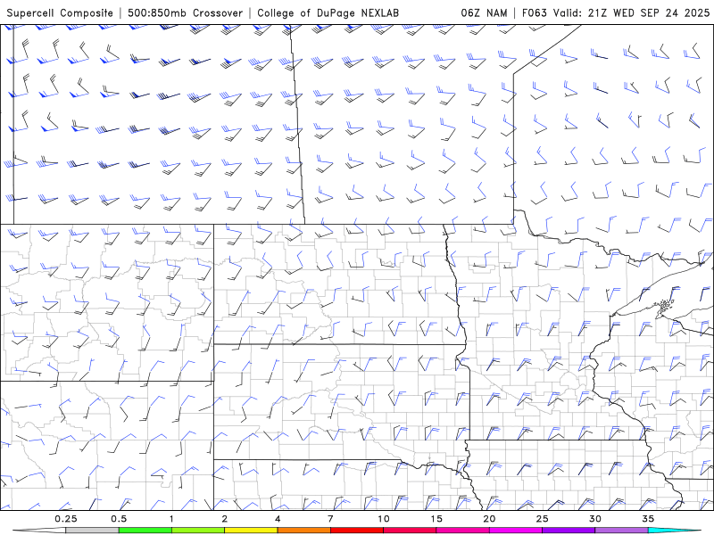Click the 0.5 legend value

tap(119, 519)
